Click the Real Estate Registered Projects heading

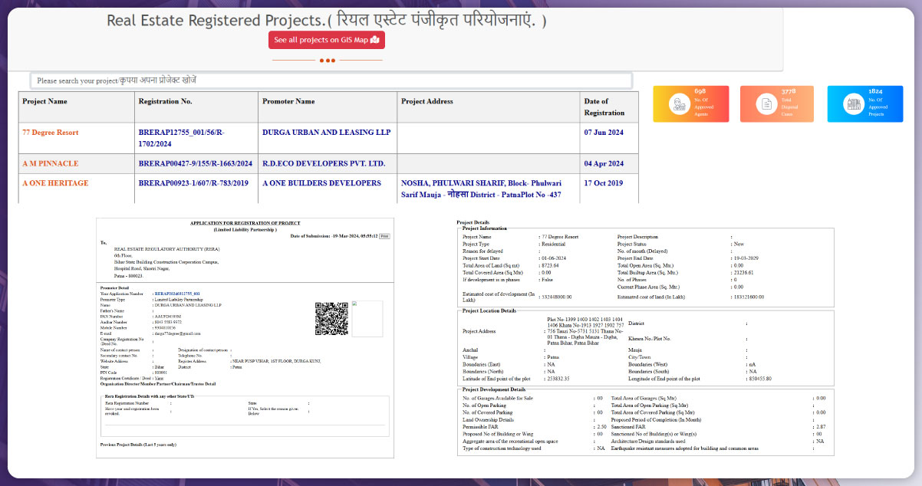point(327,21)
